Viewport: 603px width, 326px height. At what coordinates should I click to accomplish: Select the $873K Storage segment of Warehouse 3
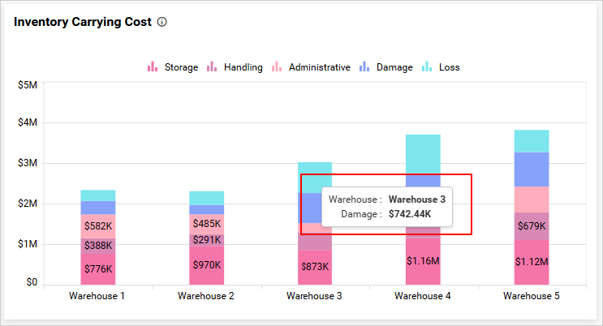click(315, 267)
